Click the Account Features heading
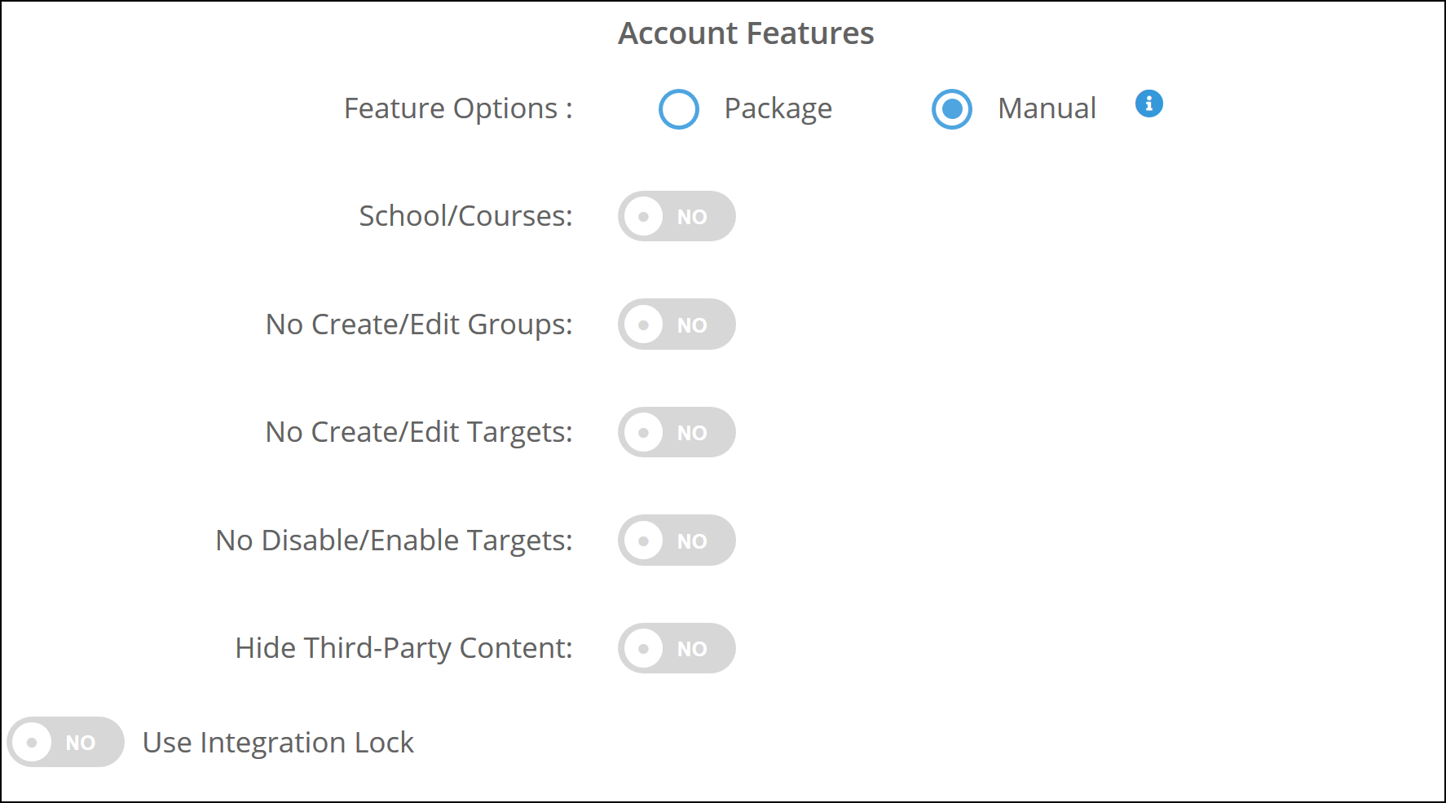This screenshot has height=803, width=1446. [x=746, y=33]
